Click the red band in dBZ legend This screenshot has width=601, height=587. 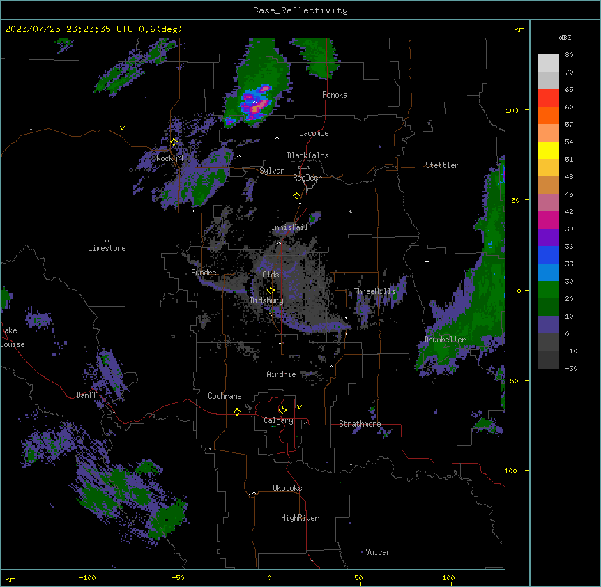coord(548,98)
